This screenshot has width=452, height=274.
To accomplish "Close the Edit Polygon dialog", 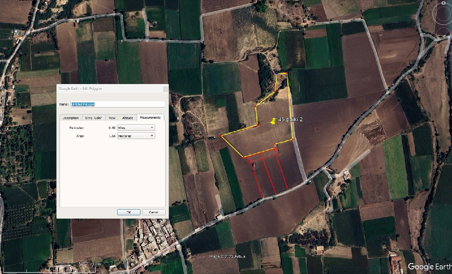I will click(165, 89).
